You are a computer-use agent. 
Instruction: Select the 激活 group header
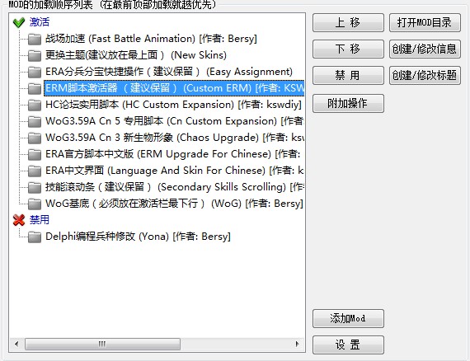40,22
